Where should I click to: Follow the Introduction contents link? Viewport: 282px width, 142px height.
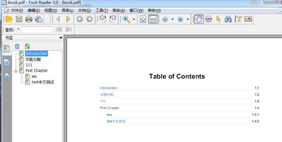[109, 88]
